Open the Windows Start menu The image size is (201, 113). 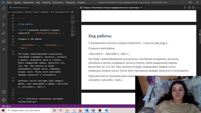coord(3,110)
